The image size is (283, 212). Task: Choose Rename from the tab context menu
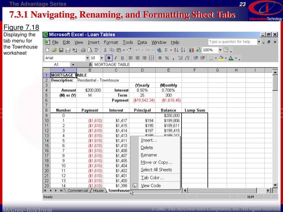click(149, 155)
